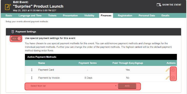
Task: Click the Payment Settings shield icon
Action: pyautogui.click(x=13, y=32)
